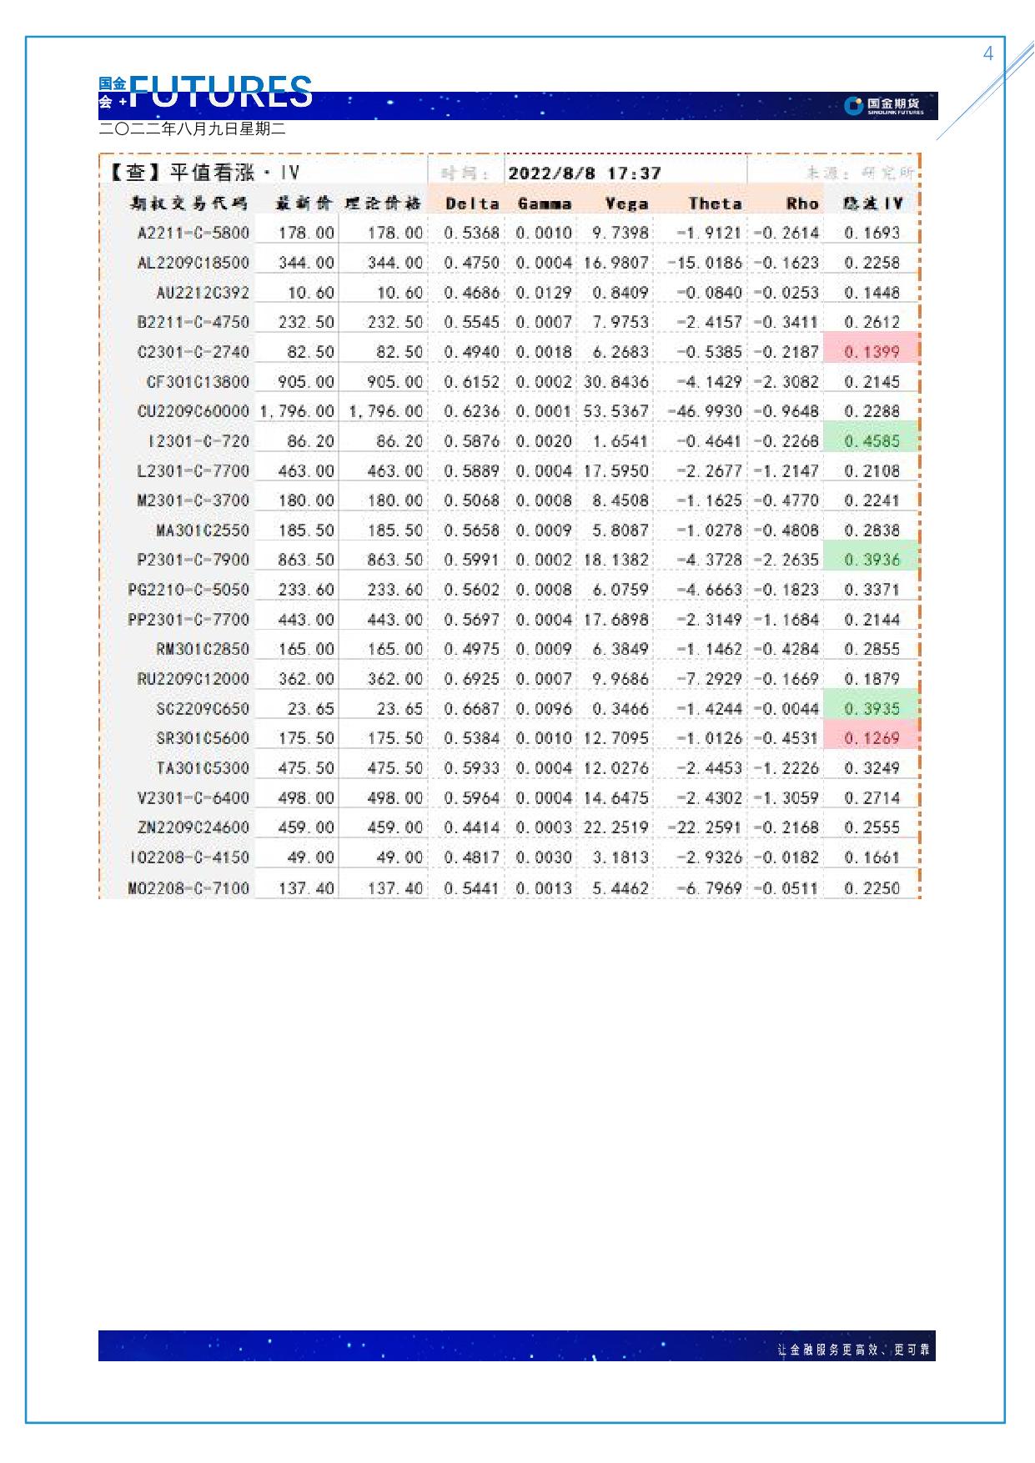This screenshot has height=1463, width=1035.
Task: Click the Gamma column header
Action: click(545, 204)
